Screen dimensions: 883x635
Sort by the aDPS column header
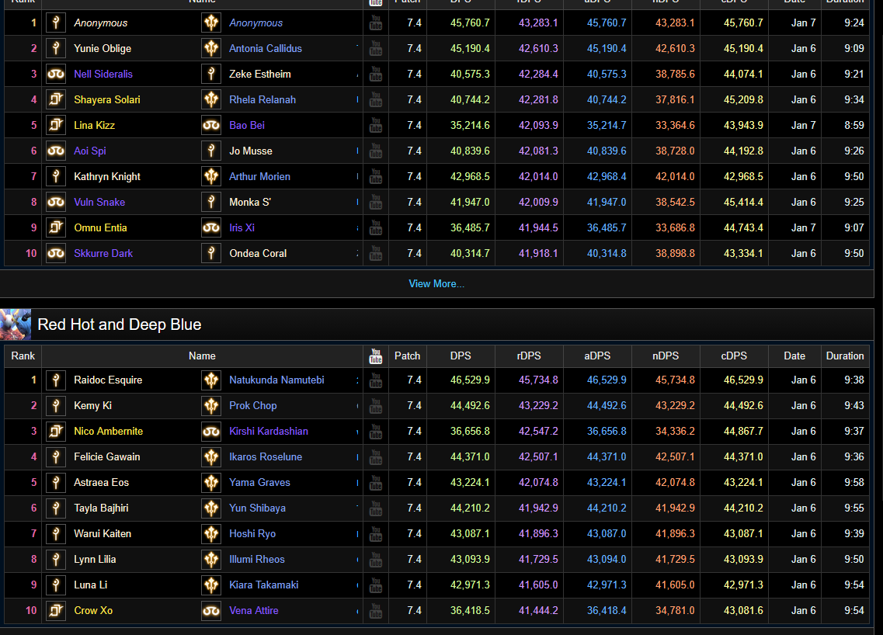pyautogui.click(x=597, y=356)
